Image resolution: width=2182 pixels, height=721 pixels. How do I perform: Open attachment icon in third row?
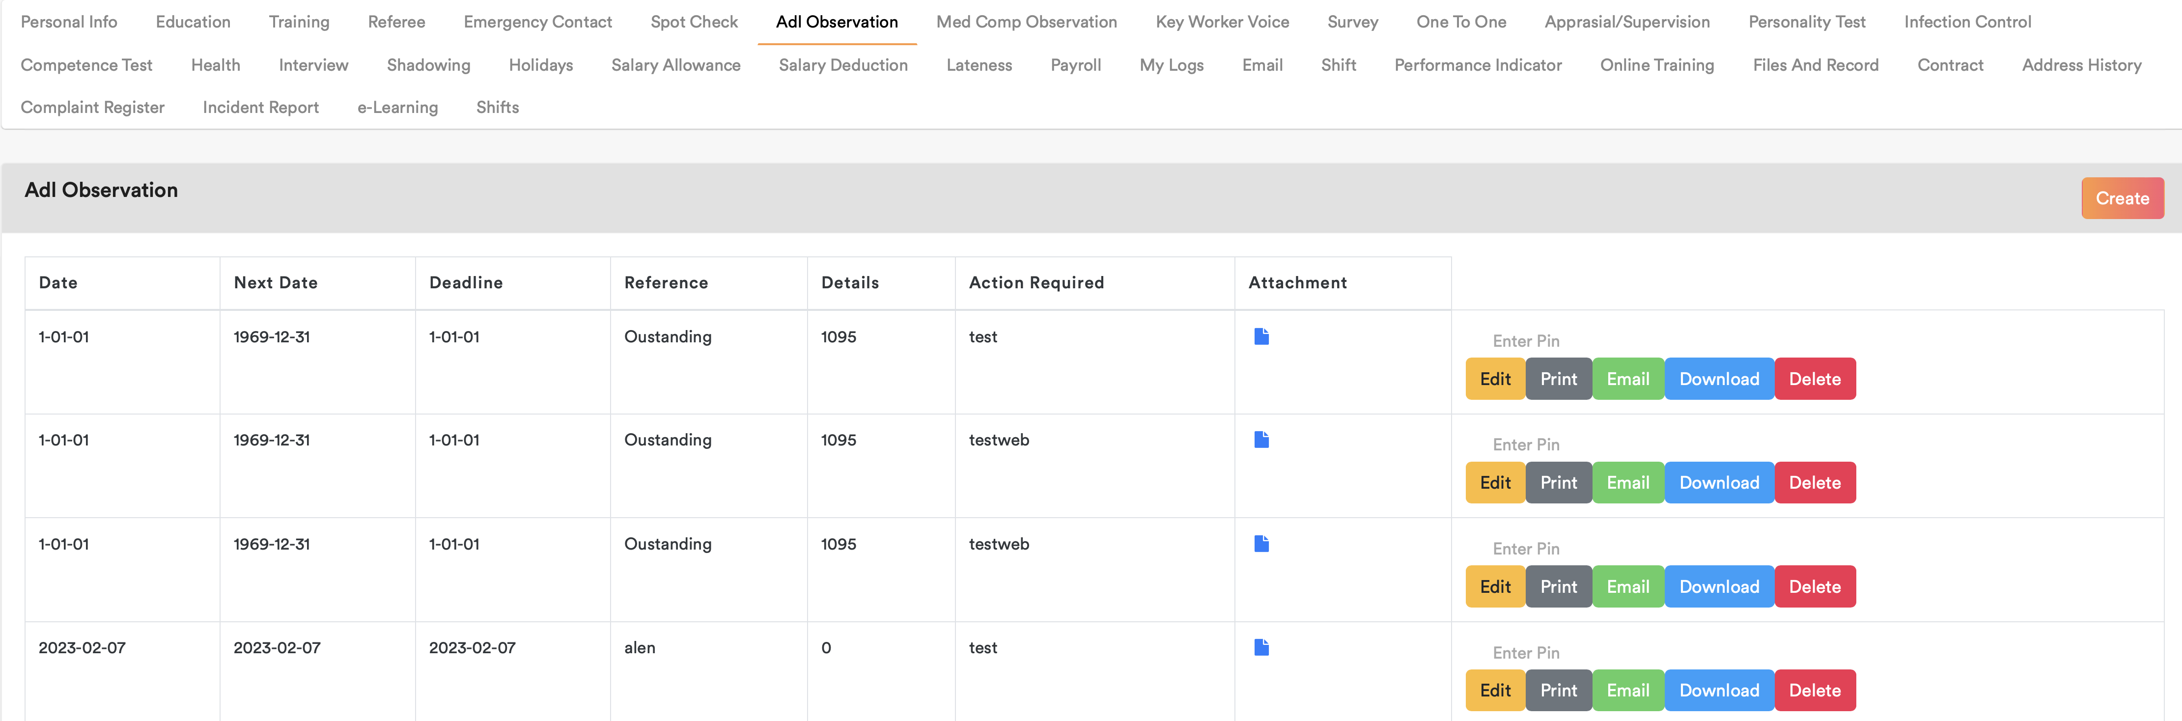point(1261,544)
